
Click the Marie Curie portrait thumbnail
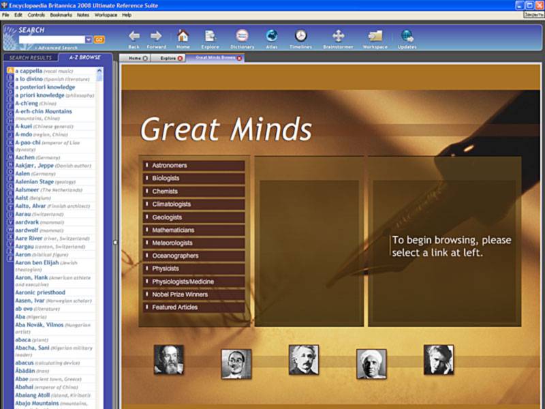tap(439, 360)
